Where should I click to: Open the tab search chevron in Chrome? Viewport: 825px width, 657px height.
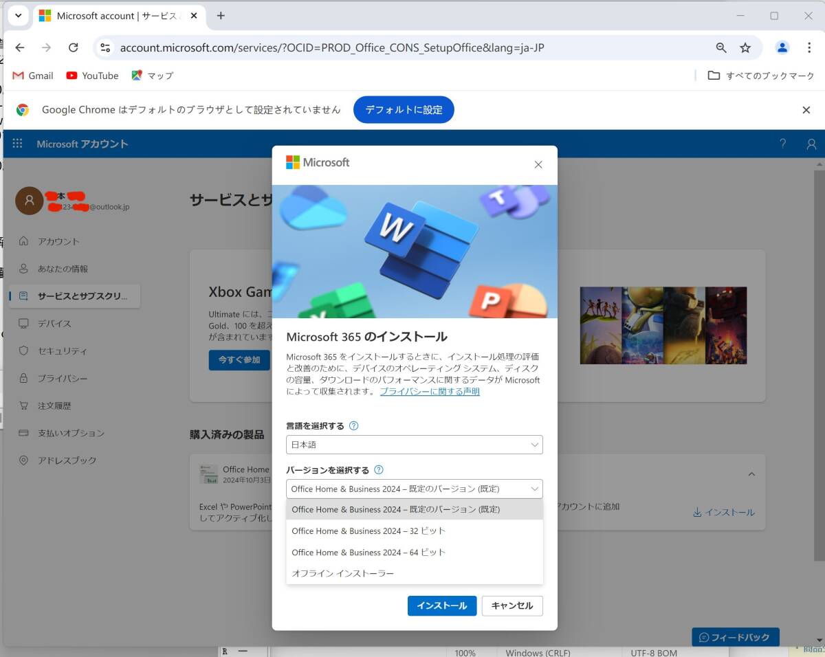[x=19, y=16]
